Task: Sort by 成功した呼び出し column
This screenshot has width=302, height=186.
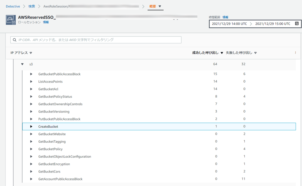Action: tap(208, 53)
